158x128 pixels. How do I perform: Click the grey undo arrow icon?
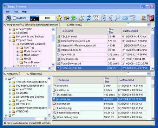[132, 18]
